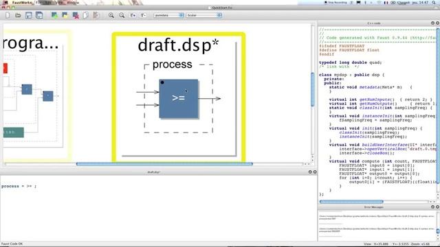Click the Save toolbar icon
440x247 pixels.
click(29, 15)
